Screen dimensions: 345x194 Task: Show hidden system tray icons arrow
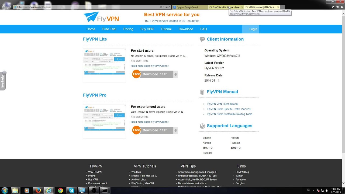(314, 190)
